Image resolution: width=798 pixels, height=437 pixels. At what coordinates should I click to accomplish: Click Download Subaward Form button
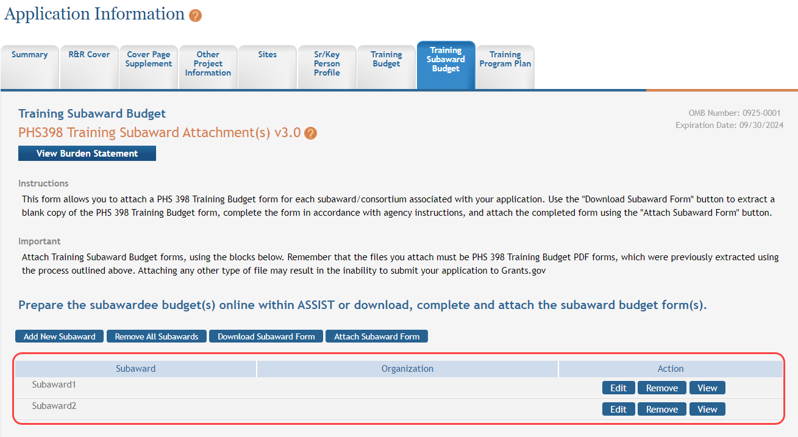[x=266, y=336]
